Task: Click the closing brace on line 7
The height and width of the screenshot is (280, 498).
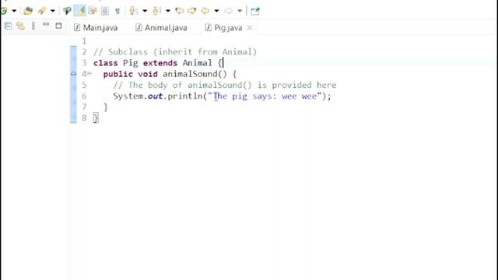Action: point(106,107)
